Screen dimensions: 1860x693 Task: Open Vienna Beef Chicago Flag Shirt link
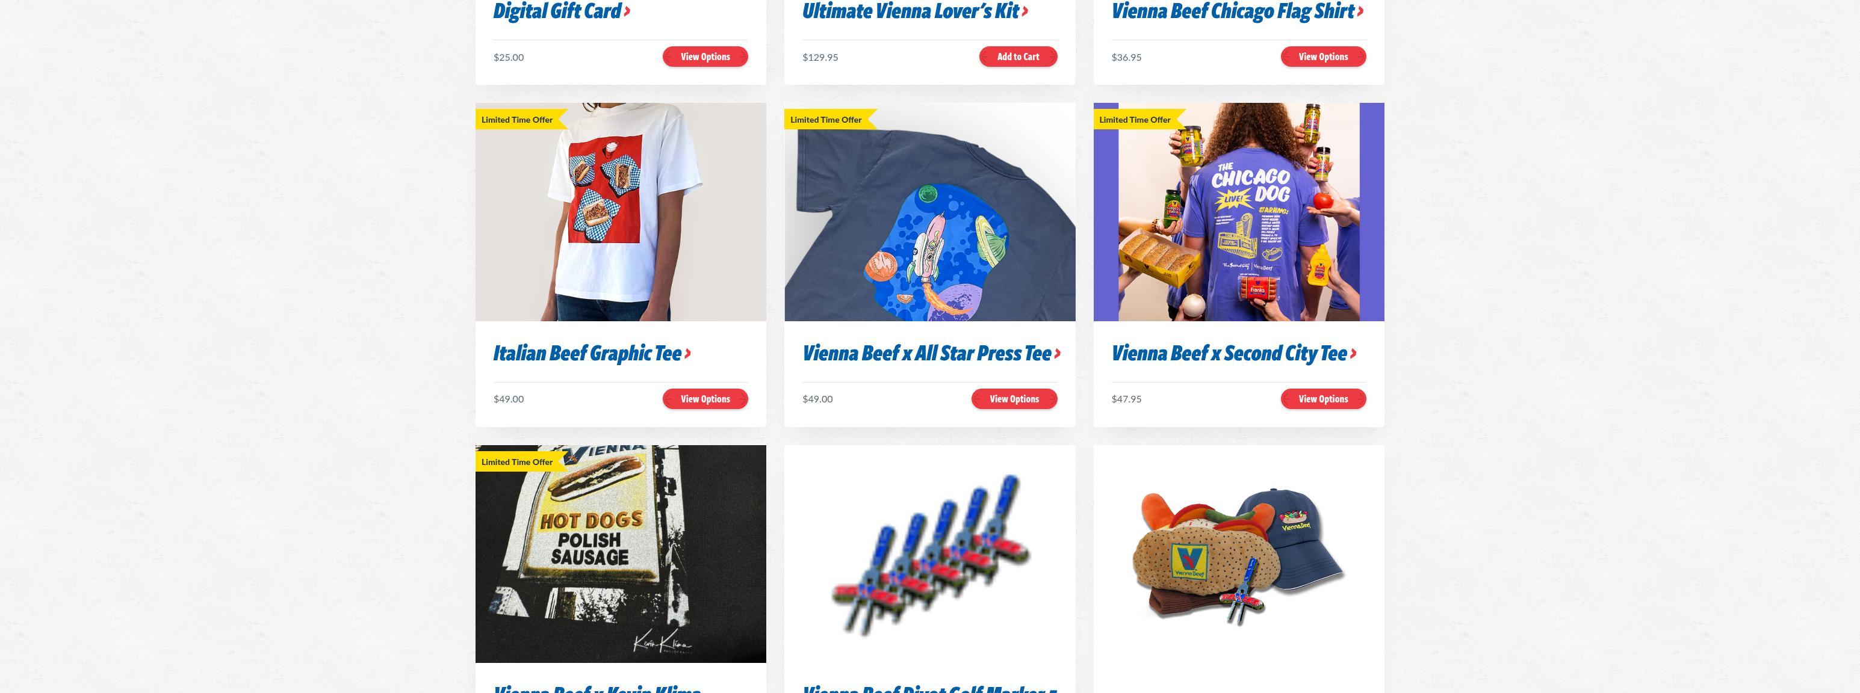pyautogui.click(x=1233, y=11)
